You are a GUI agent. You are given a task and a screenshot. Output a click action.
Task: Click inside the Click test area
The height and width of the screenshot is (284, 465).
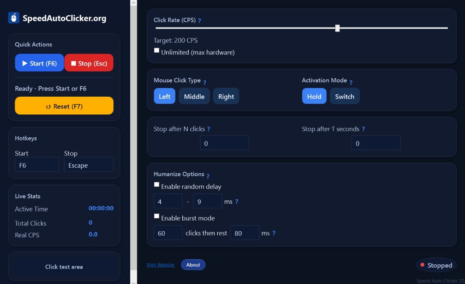(x=64, y=266)
